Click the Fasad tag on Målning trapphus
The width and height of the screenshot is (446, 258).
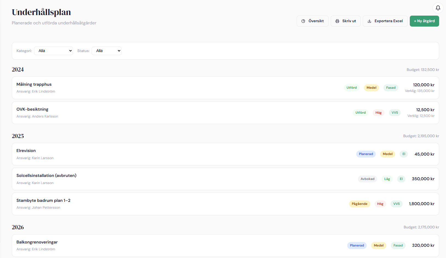(x=391, y=88)
